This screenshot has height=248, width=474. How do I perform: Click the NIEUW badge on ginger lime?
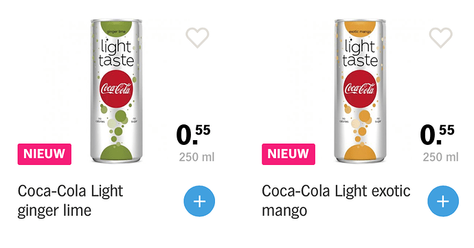coord(45,155)
